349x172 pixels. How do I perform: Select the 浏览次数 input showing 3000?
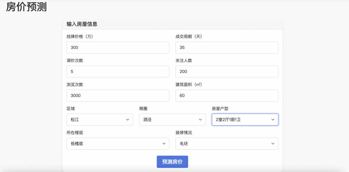click(118, 96)
